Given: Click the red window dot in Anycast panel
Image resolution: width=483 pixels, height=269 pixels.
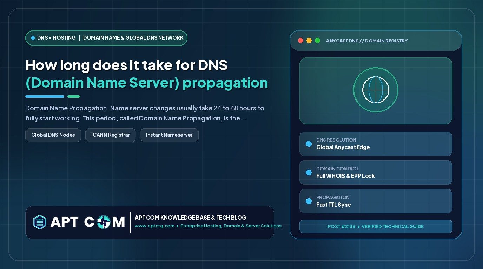Looking at the screenshot, I should (x=300, y=41).
